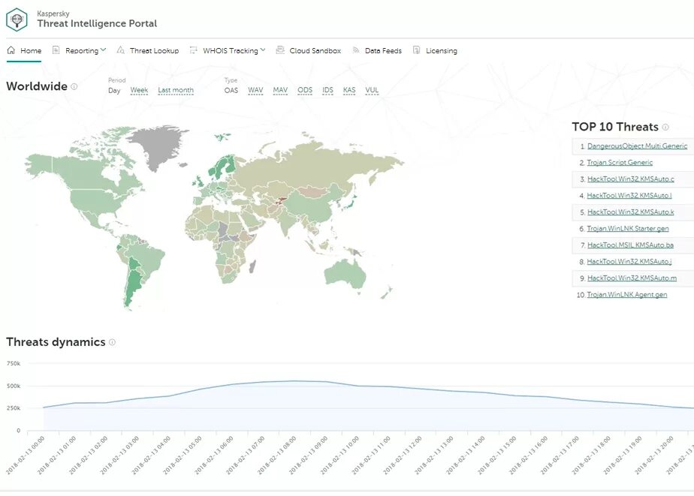694x496 pixels.
Task: Open the Worldwide info tooltip icon
Action: [73, 85]
